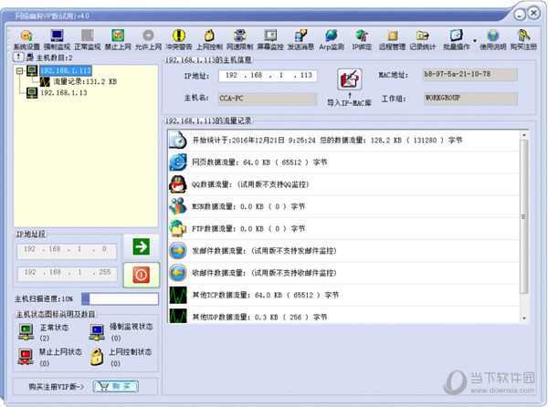
Task: Open the 批量操作 dropdown arrow
Action: coord(475,41)
